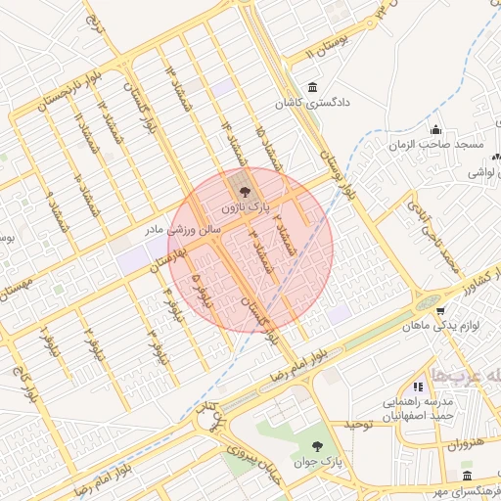Click the small roundabout near بوستان ۱۱
The image size is (501, 501).
370,23
